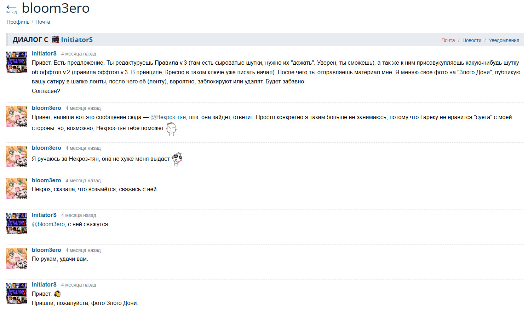Open bloom3ero avatar beside 'По рукам' message
The height and width of the screenshot is (312, 528).
[x=17, y=258]
